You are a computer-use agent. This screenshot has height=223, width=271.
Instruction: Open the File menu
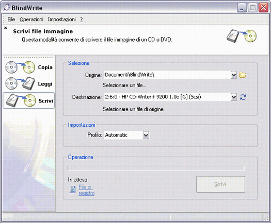11,20
